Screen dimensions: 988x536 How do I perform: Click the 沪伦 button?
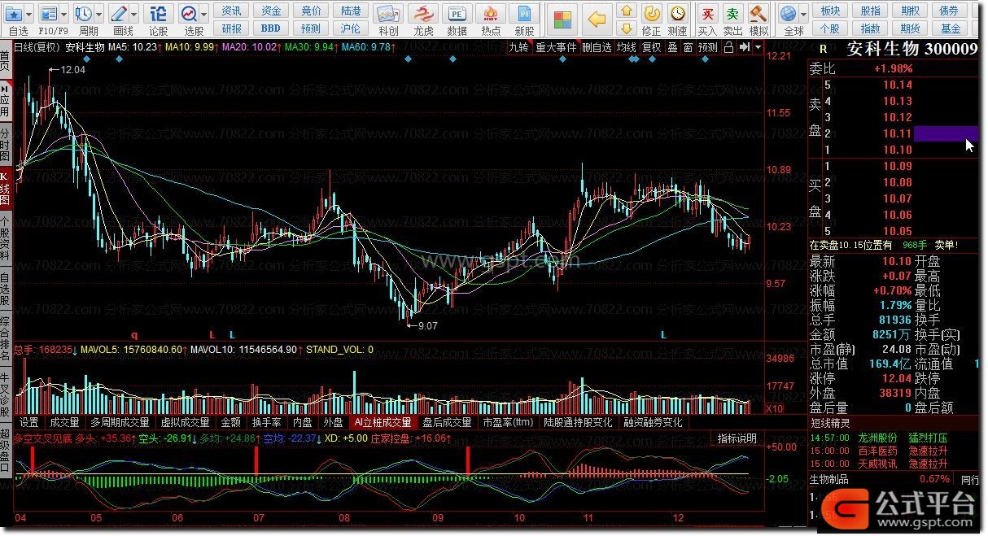(x=351, y=28)
